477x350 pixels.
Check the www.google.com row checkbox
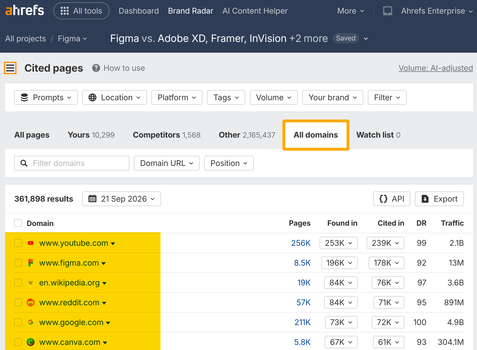[x=18, y=322]
